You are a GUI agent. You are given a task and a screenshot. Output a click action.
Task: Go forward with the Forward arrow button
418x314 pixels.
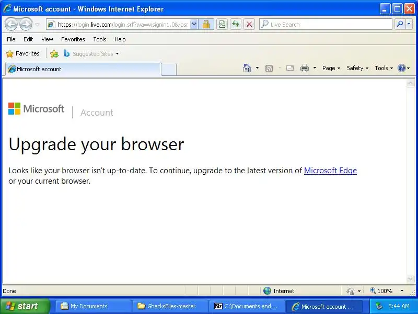click(26, 25)
